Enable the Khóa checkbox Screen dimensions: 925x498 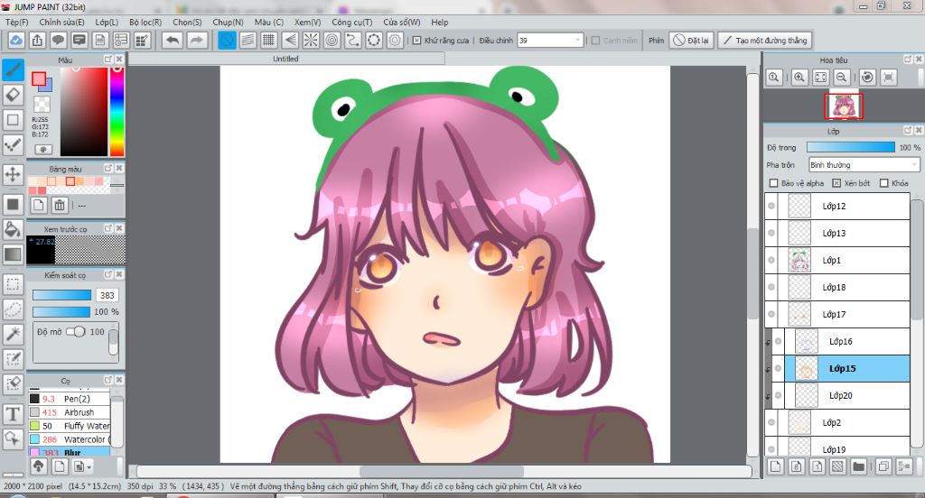point(883,183)
